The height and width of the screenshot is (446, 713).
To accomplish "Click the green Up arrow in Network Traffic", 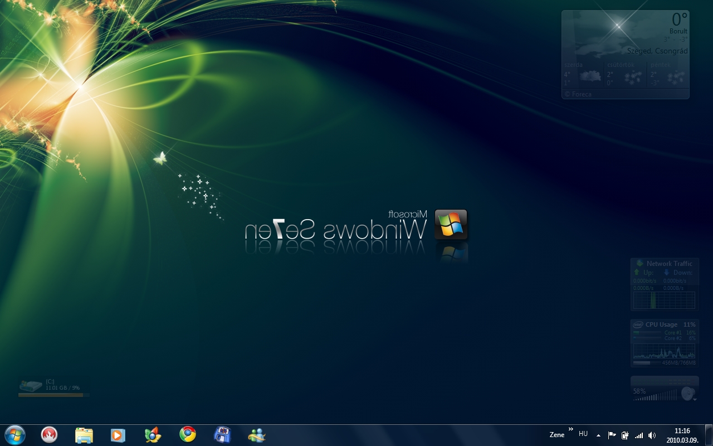I will (637, 272).
